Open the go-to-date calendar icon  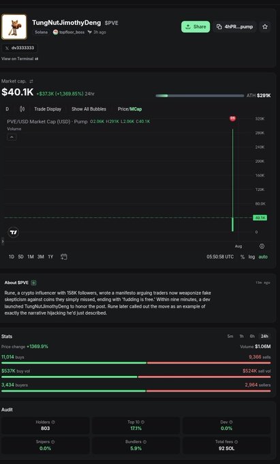[x=63, y=257]
